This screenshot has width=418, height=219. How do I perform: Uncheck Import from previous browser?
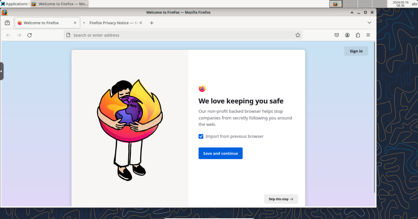pos(201,136)
